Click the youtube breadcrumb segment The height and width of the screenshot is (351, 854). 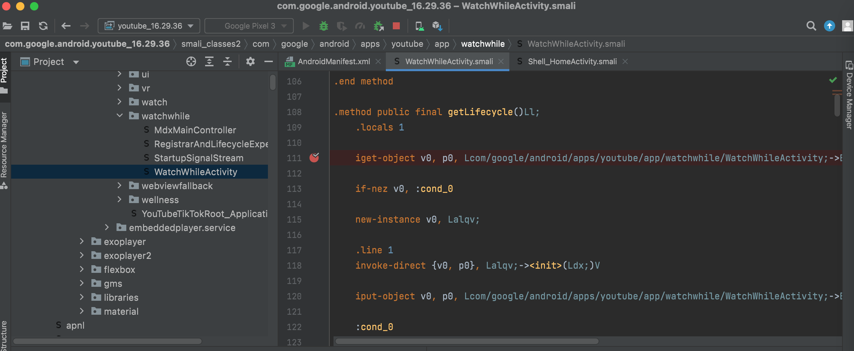[407, 44]
